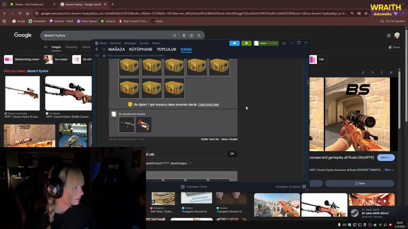
Task: Open Faceit bookmark
Action: 157,21
